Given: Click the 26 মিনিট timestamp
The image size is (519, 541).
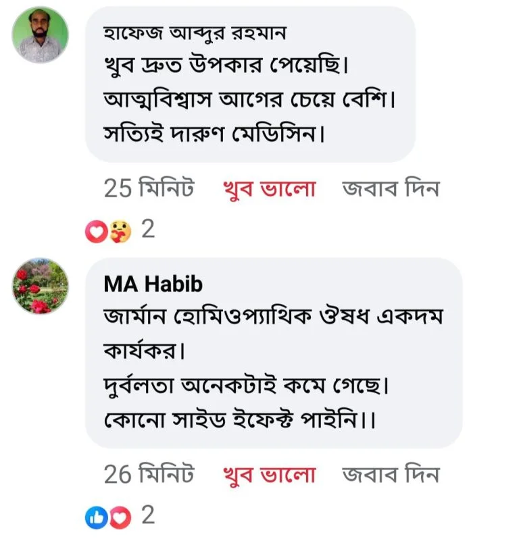Looking at the screenshot, I should tap(149, 475).
